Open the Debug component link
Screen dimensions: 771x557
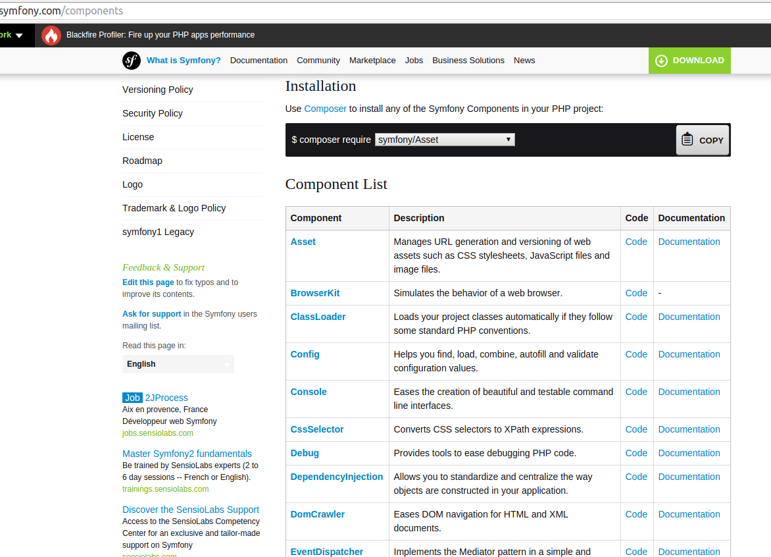pyautogui.click(x=305, y=453)
